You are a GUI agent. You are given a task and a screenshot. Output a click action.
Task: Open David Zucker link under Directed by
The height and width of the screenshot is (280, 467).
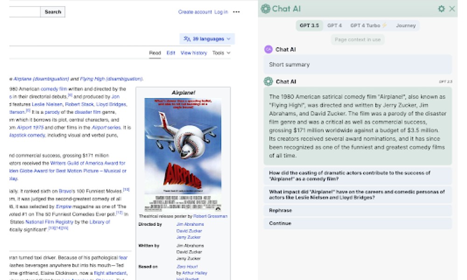pyautogui.click(x=189, y=231)
